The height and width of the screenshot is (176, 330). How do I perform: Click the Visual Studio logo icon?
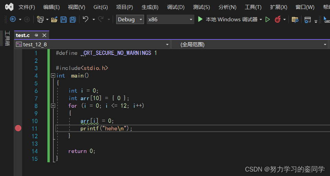tap(9, 7)
